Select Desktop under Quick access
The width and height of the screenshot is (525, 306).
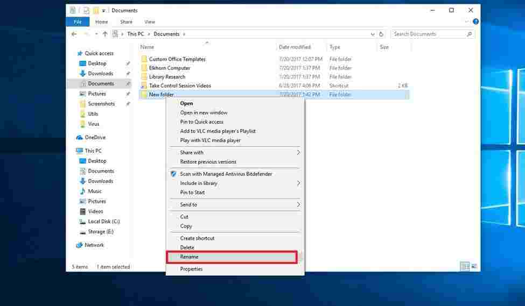pos(97,63)
